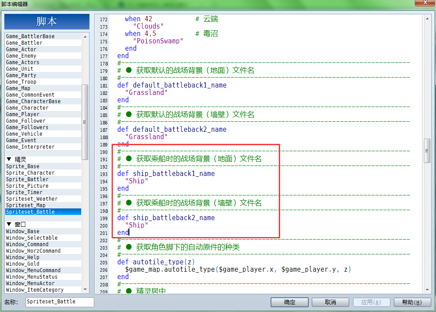Click the script list's down arrow
The width and height of the screenshot is (436, 312).
pyautogui.click(x=85, y=289)
